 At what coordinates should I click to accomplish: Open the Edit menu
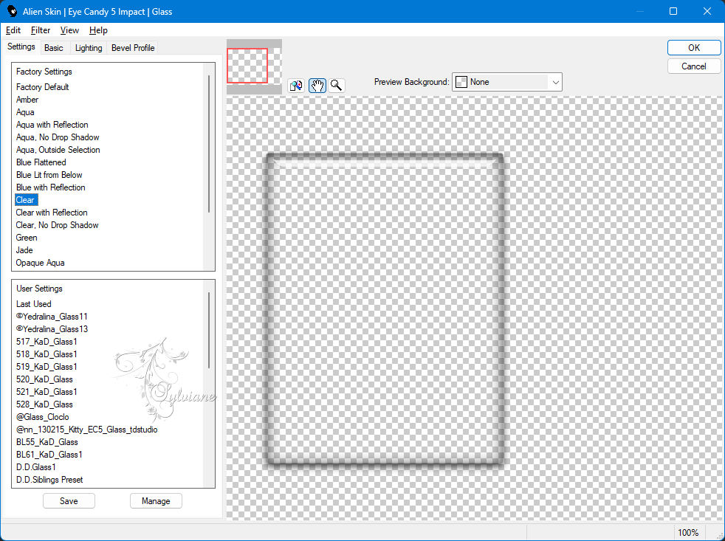(x=13, y=30)
